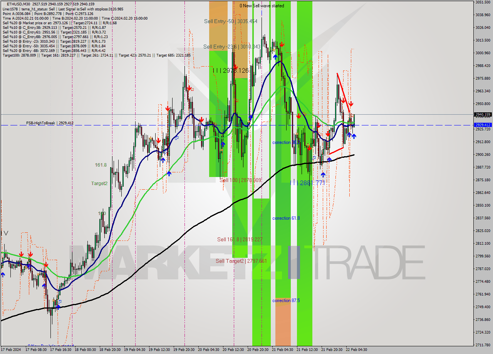Select '19 Feb 04:30' on the time axis
The height and width of the screenshot is (354, 493).
(x=134, y=350)
